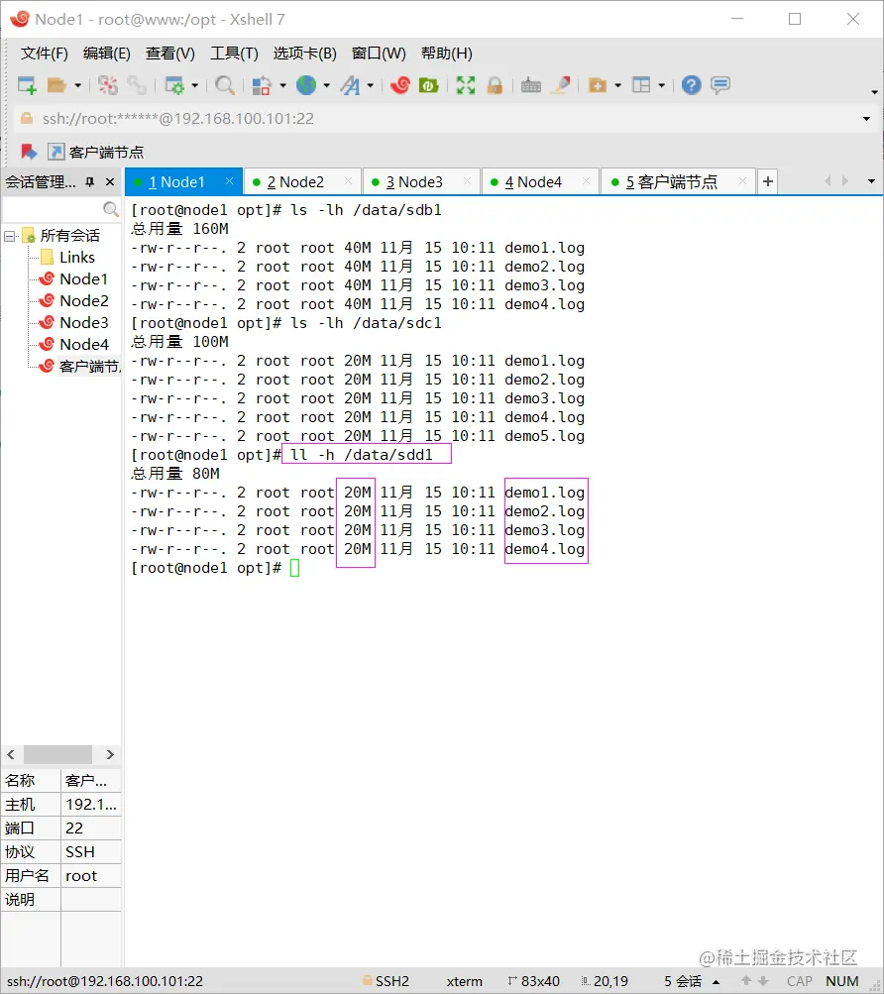The width and height of the screenshot is (884, 994).
Task: Expand the new folder icon dropdown arrow
Action: click(x=617, y=85)
